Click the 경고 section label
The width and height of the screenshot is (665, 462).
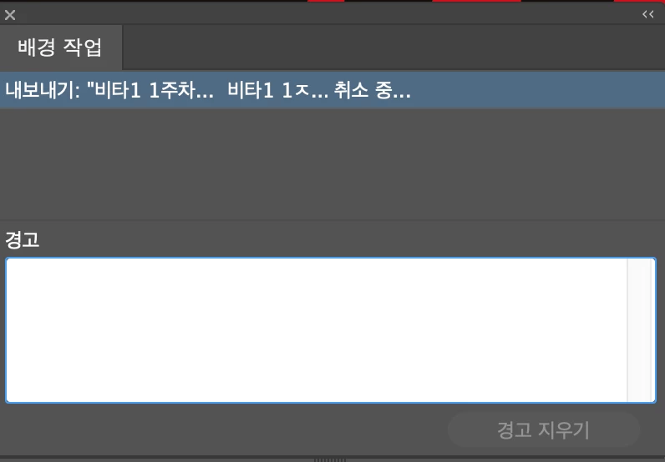[x=22, y=239]
